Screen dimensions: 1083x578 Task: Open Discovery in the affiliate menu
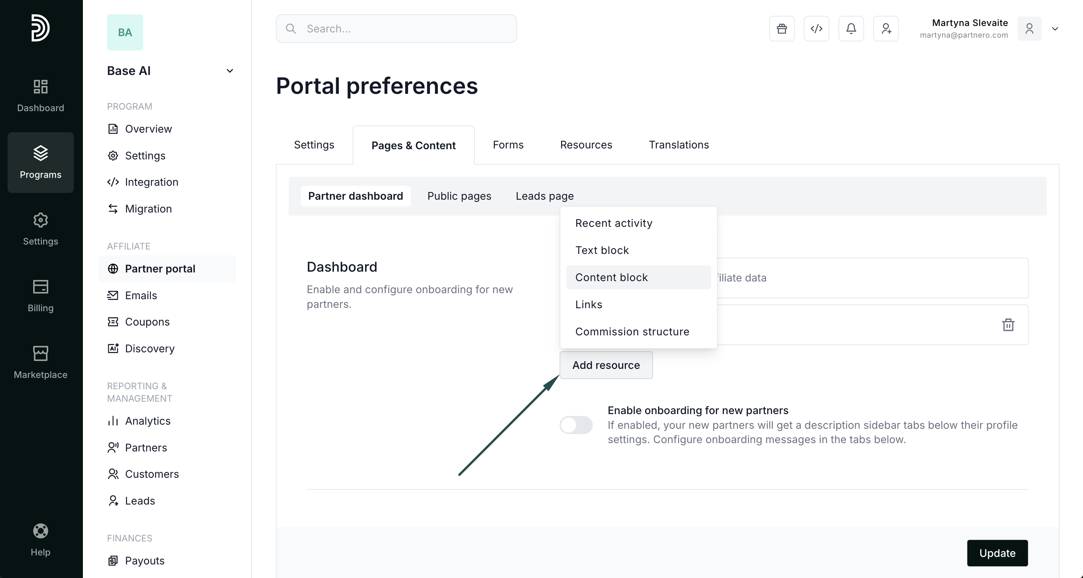[x=150, y=349]
